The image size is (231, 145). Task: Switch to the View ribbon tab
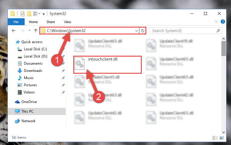[68, 22]
